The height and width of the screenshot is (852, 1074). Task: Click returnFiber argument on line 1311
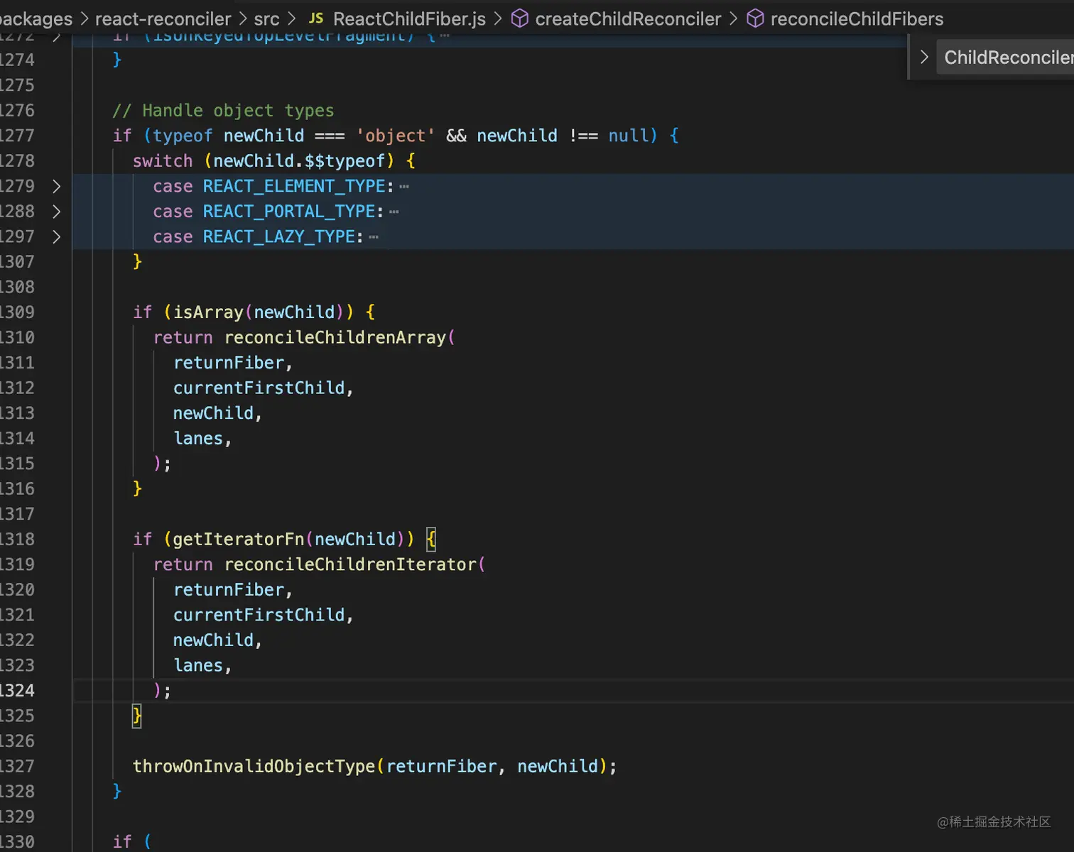(229, 363)
